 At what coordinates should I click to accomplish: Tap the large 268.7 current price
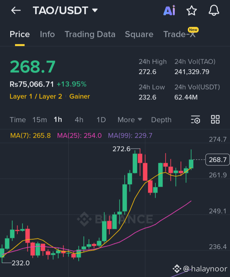pos(33,67)
